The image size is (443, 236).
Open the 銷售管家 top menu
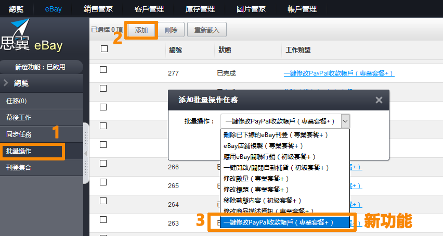[x=98, y=9]
